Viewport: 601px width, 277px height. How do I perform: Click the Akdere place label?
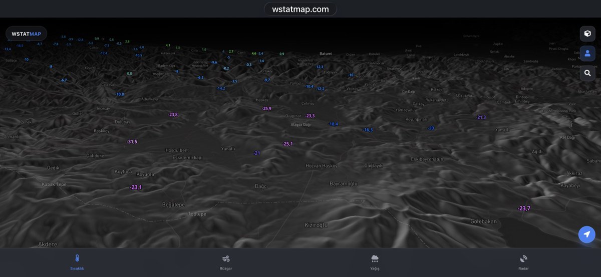coord(48,244)
